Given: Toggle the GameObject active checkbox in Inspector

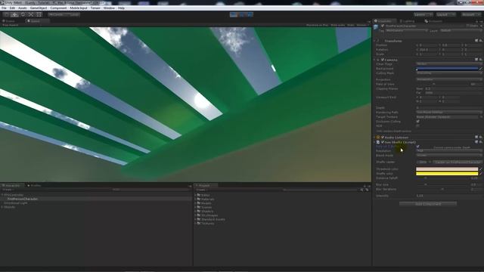Looking at the screenshot, I should (x=383, y=26).
